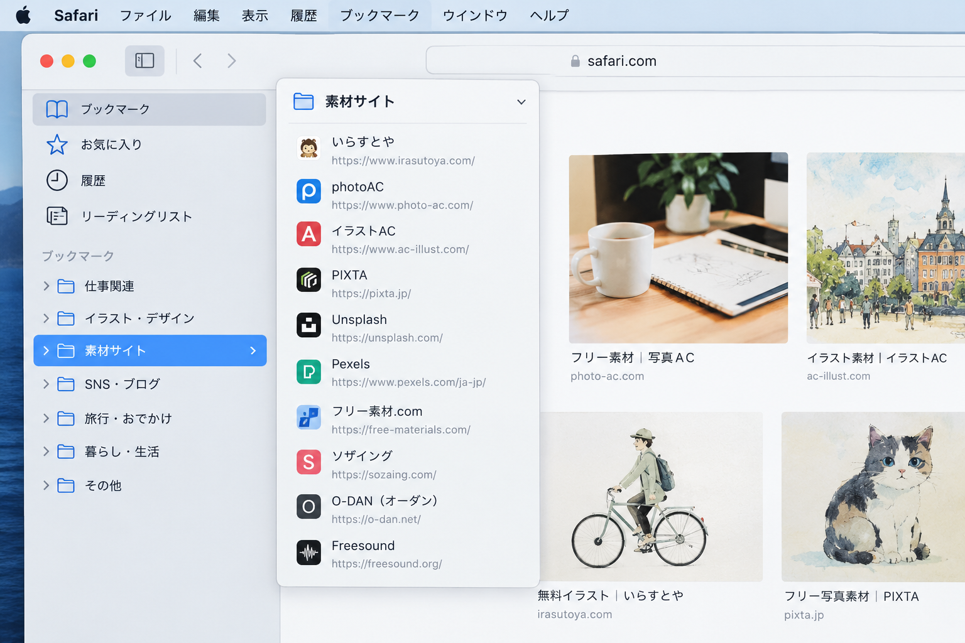Select the 素材サイト folder row in sidebar
This screenshot has height=643, width=965.
coord(150,350)
